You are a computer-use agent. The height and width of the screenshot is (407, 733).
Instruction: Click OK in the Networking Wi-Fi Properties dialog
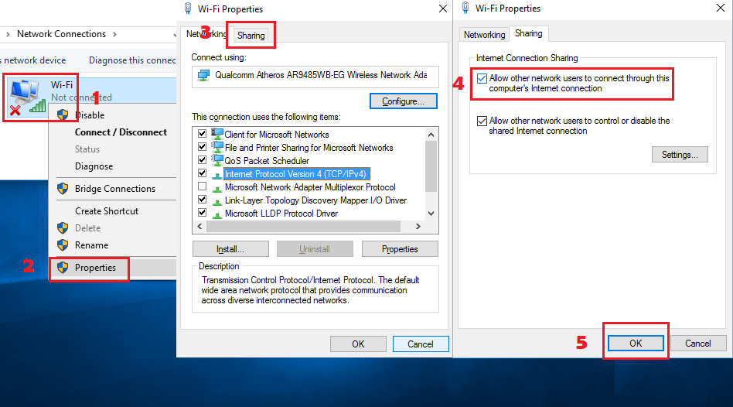pyautogui.click(x=358, y=344)
